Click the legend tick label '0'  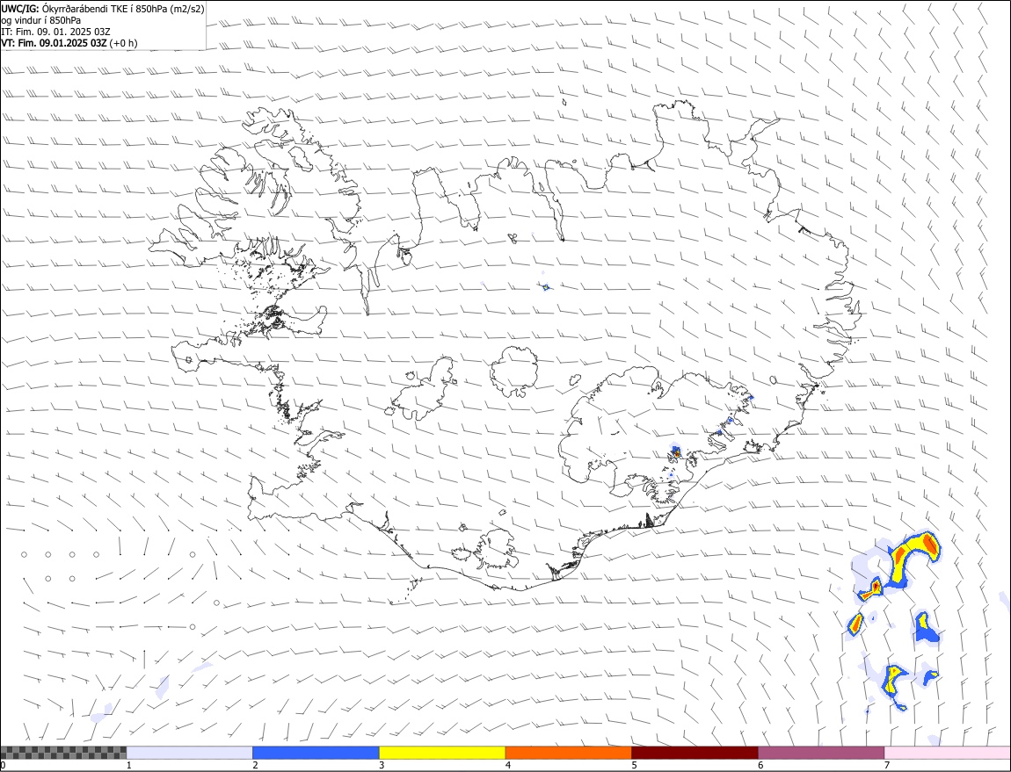click(4, 766)
